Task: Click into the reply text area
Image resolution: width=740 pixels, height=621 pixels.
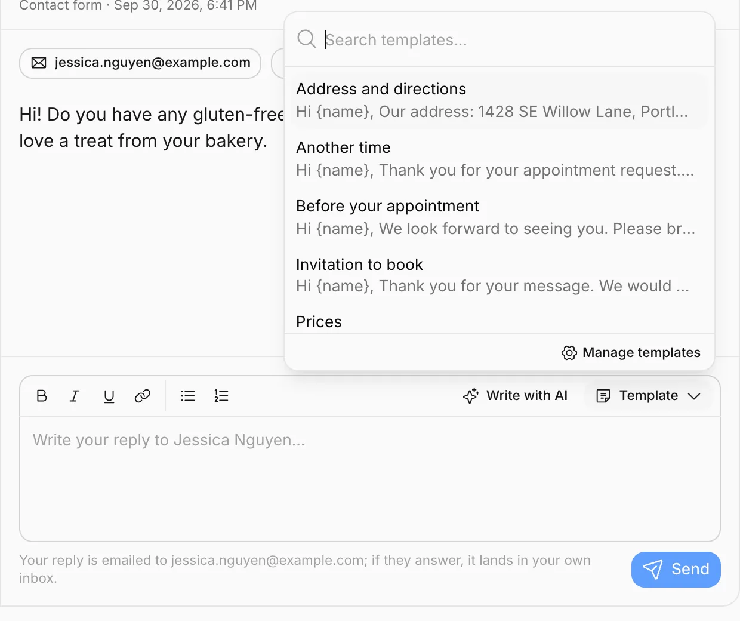Action: (x=370, y=479)
